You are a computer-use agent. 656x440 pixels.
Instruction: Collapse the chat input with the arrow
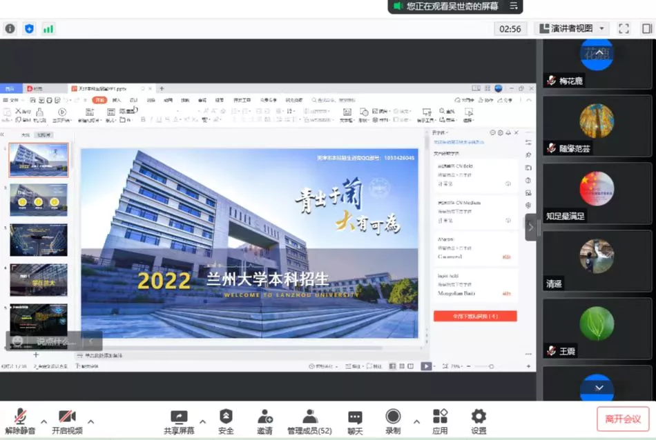click(90, 341)
